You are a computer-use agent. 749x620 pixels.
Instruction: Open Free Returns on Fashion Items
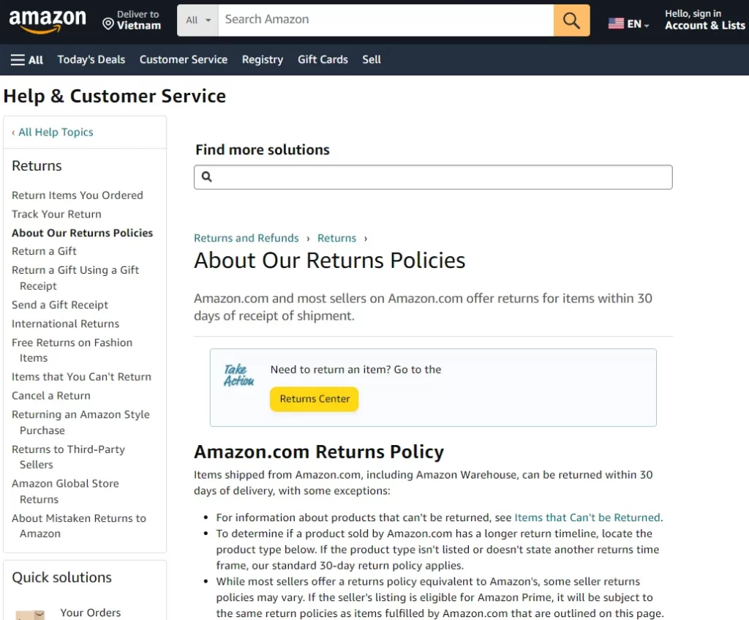point(72,351)
